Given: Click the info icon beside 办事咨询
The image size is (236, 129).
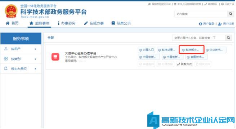Looking at the screenshot, I should pyautogui.click(x=58, y=23).
